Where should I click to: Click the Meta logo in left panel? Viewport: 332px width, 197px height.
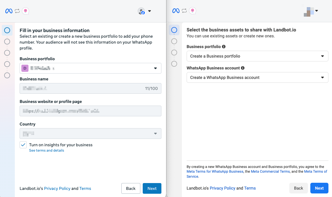pyautogui.click(x=9, y=11)
